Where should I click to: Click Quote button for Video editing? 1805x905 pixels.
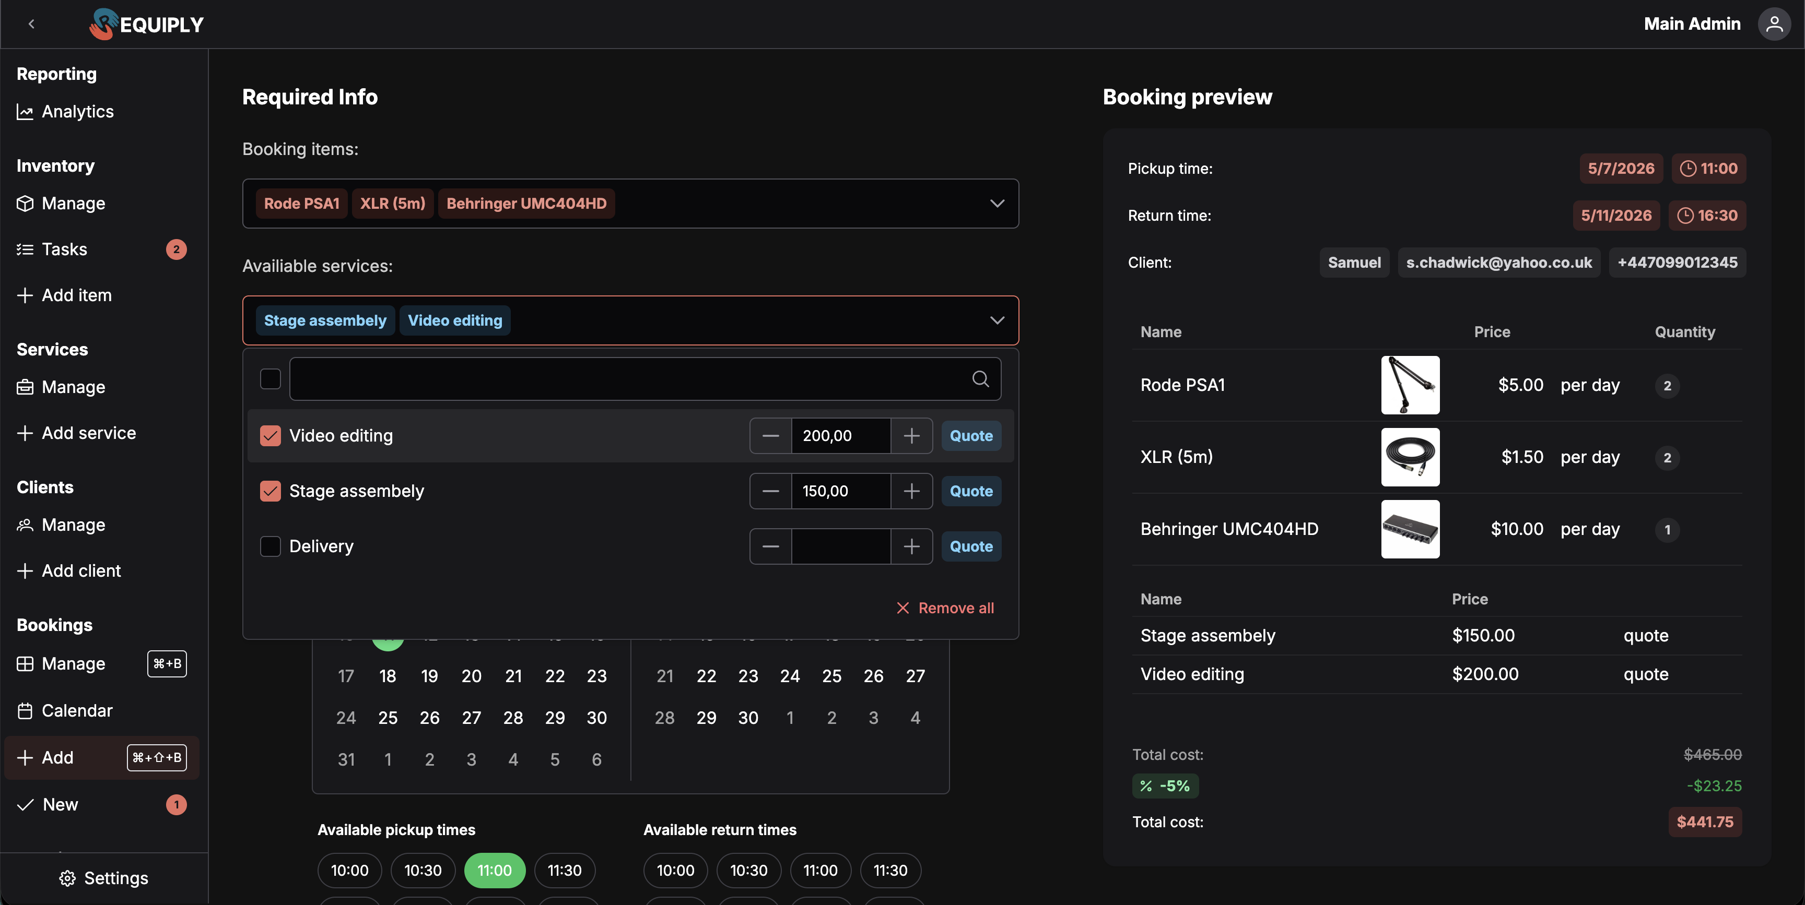[x=971, y=436]
